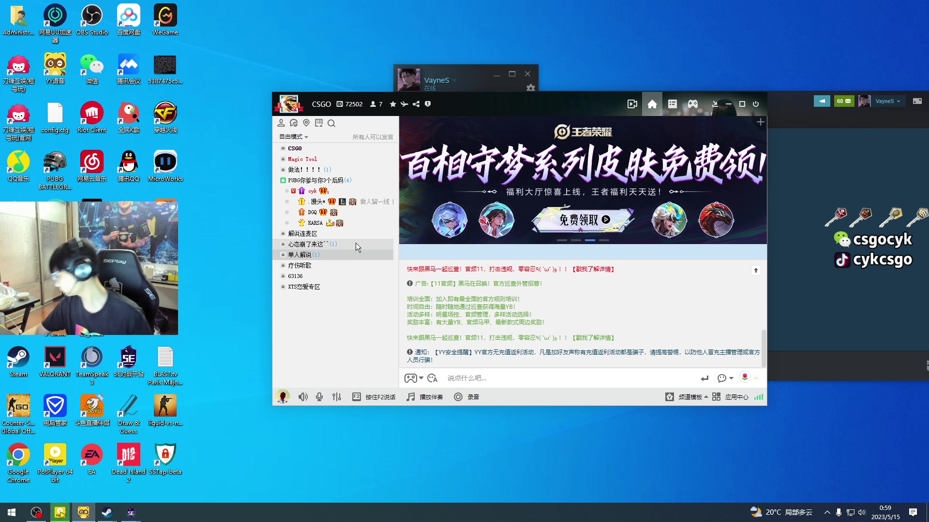This screenshot has width=929, height=522.
Task: Open the YY channel home tab
Action: click(652, 104)
